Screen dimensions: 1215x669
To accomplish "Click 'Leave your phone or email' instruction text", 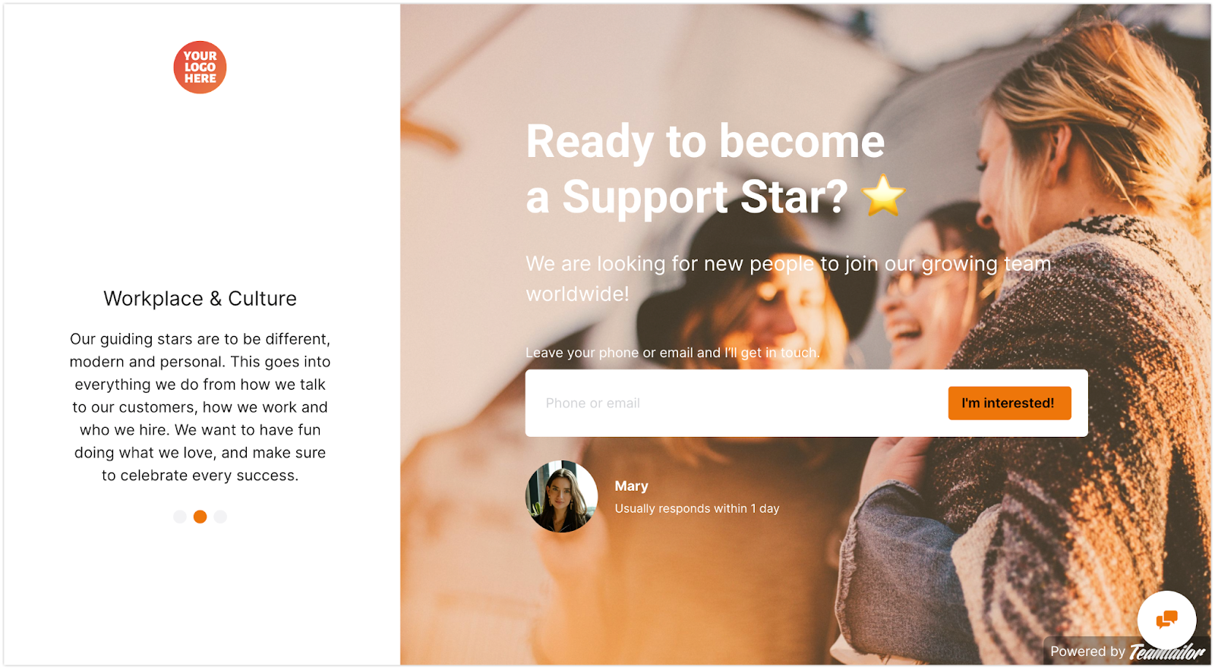I will click(673, 353).
